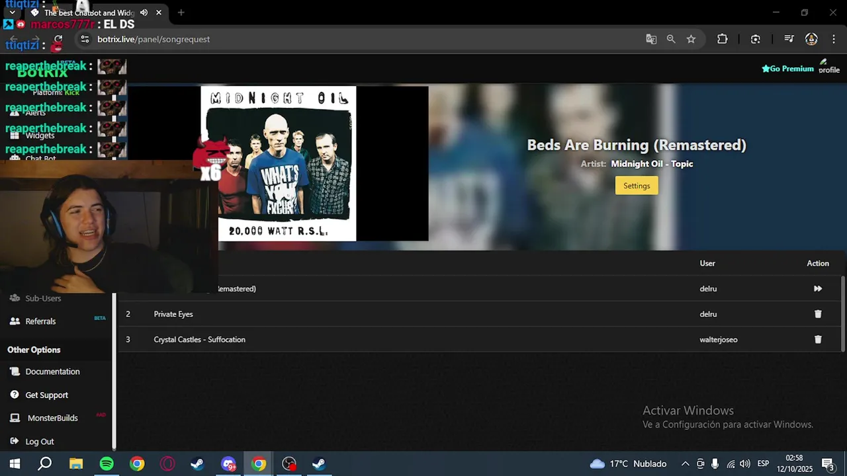Click the MonsterBuilds computer icon

click(x=15, y=418)
